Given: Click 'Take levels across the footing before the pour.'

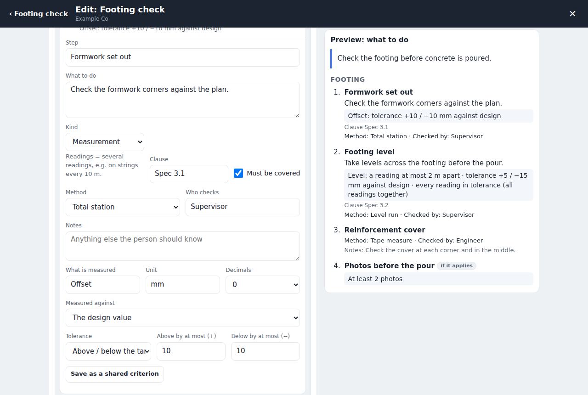Looking at the screenshot, I should [x=424, y=163].
